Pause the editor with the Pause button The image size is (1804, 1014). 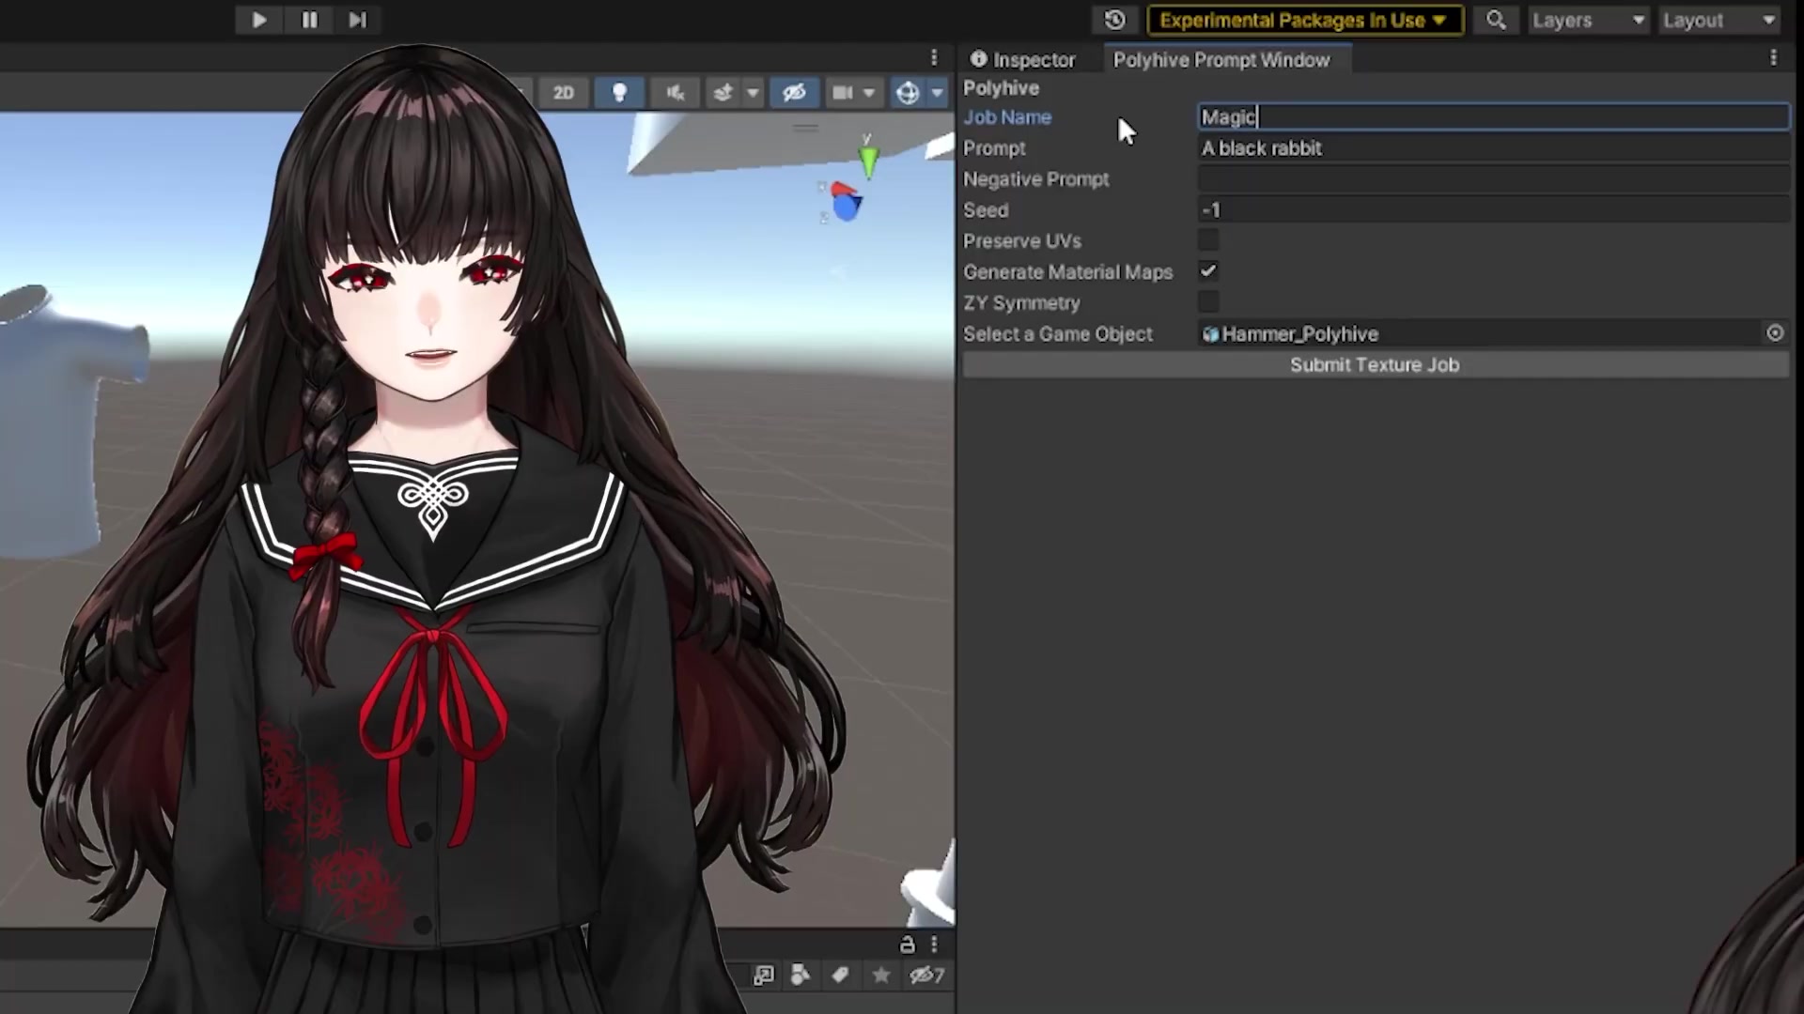pyautogui.click(x=309, y=20)
